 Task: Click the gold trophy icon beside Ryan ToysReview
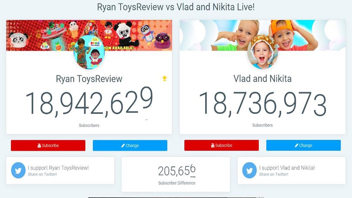click(x=164, y=79)
